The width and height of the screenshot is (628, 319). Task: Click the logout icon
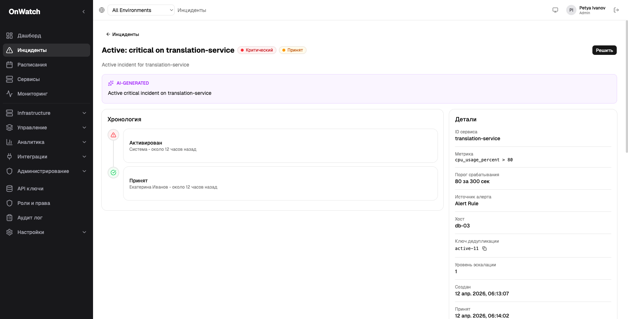[x=616, y=10]
